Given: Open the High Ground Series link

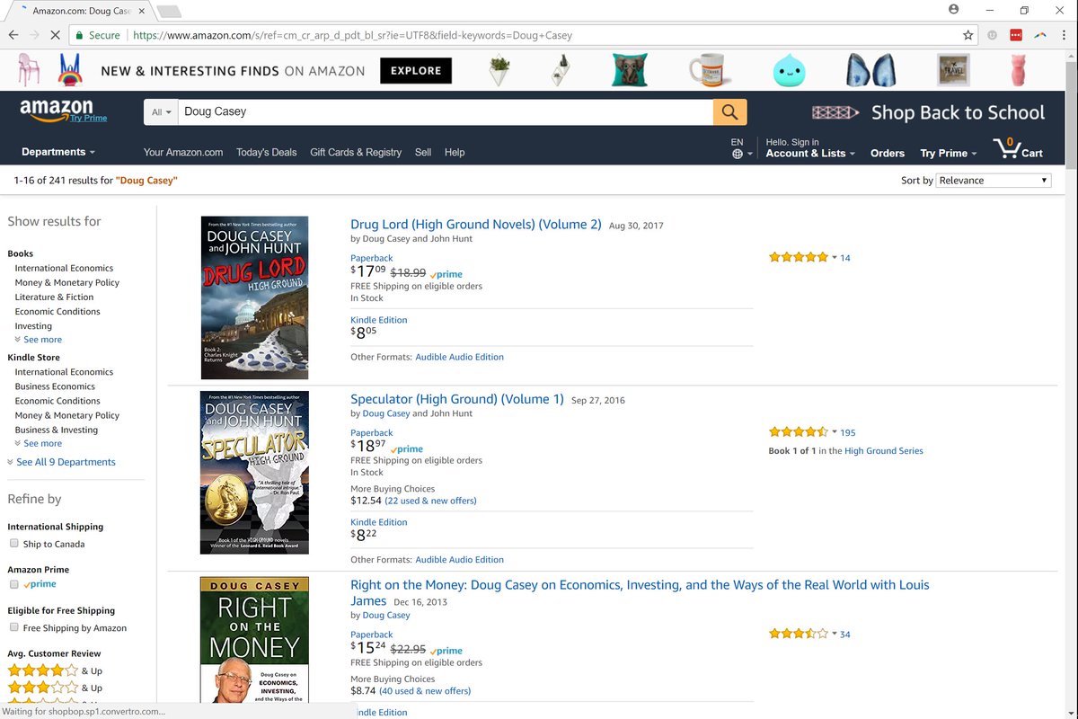Looking at the screenshot, I should [884, 451].
